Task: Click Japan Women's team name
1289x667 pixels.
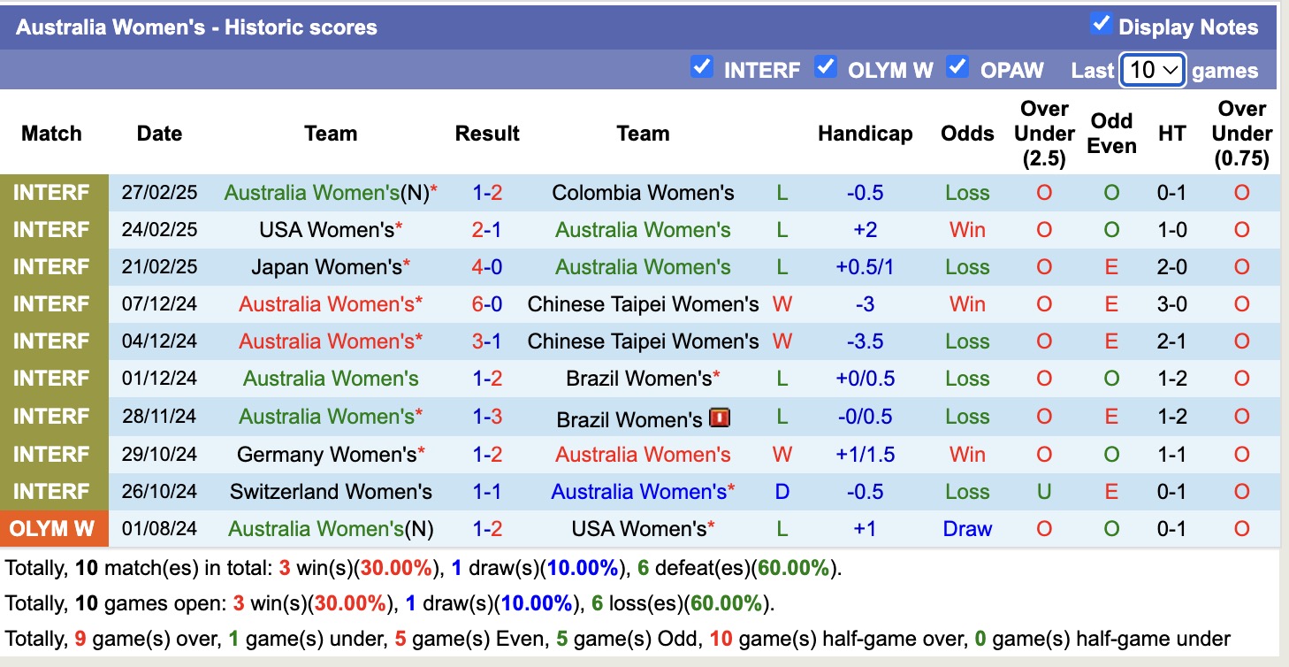Action: tap(326, 267)
